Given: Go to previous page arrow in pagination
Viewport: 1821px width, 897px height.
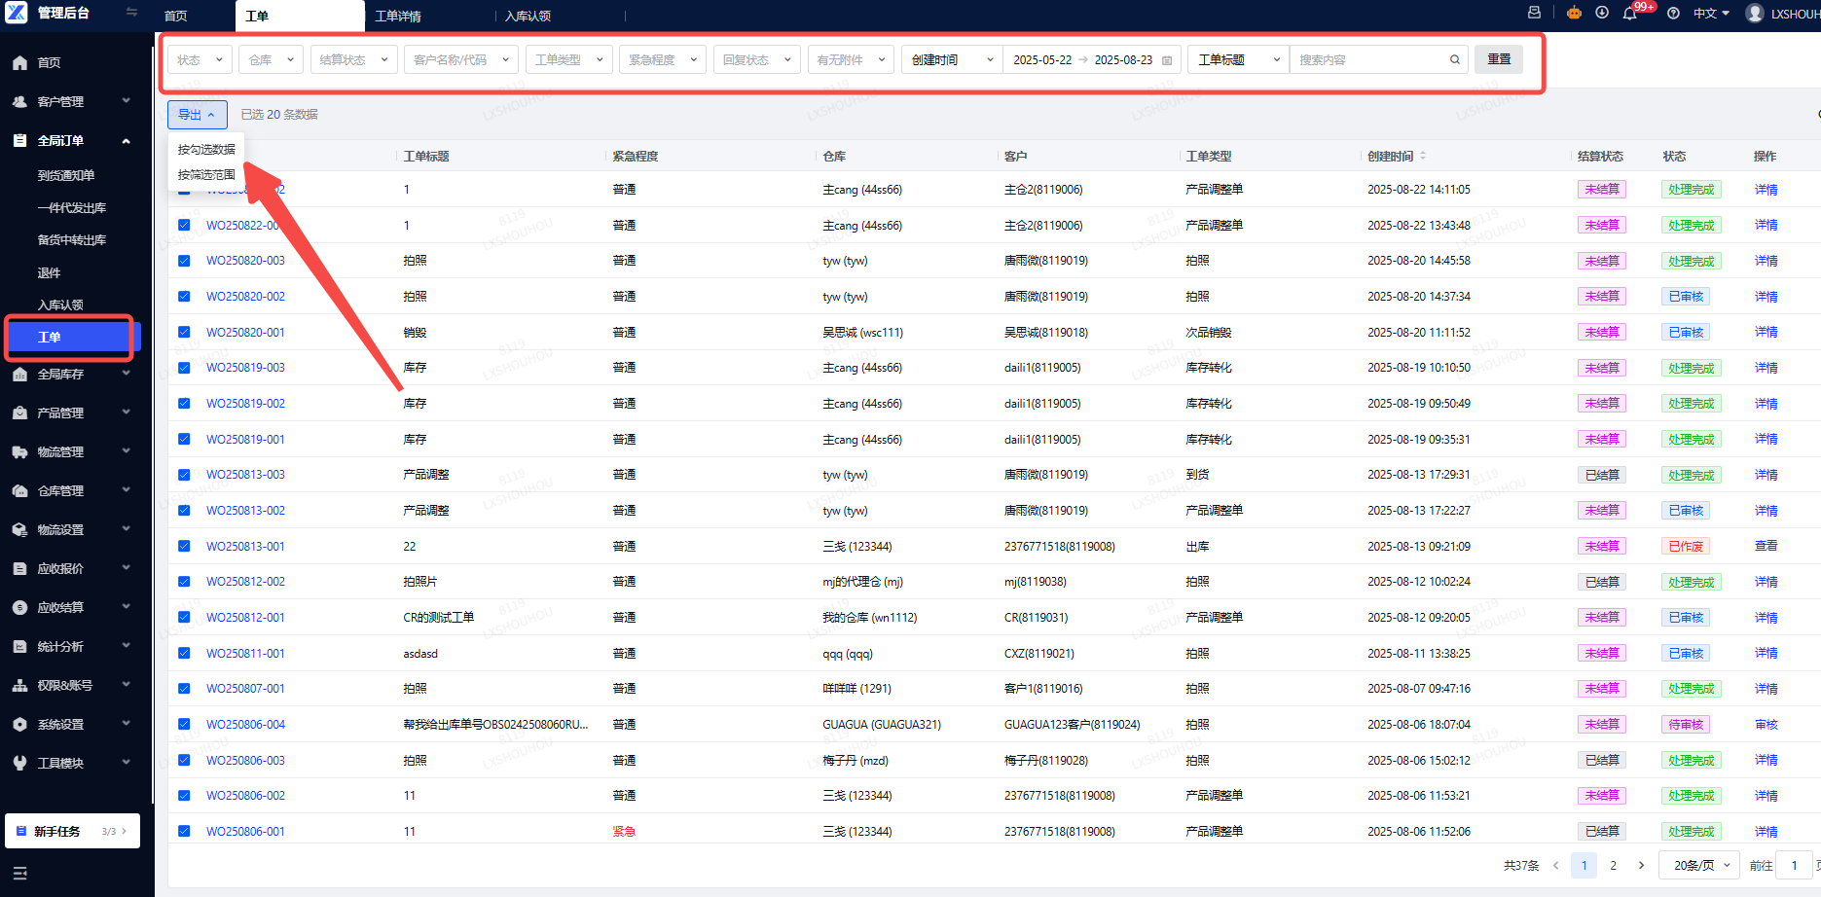Looking at the screenshot, I should pyautogui.click(x=1555, y=865).
